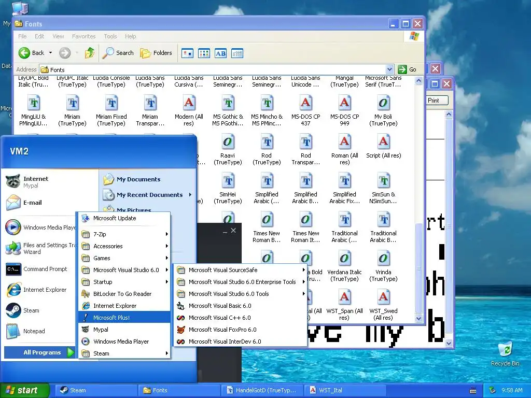Open Microsoft Visual Basic 6.0
The width and height of the screenshot is (531, 398).
pyautogui.click(x=241, y=306)
